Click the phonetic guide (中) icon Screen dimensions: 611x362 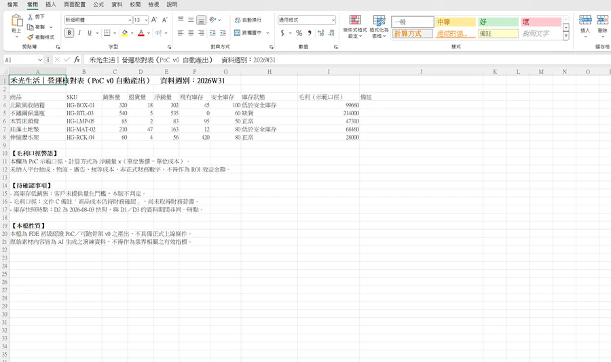pyautogui.click(x=159, y=33)
